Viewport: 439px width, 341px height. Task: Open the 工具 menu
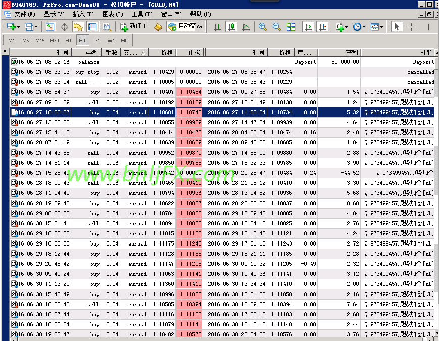point(142,14)
